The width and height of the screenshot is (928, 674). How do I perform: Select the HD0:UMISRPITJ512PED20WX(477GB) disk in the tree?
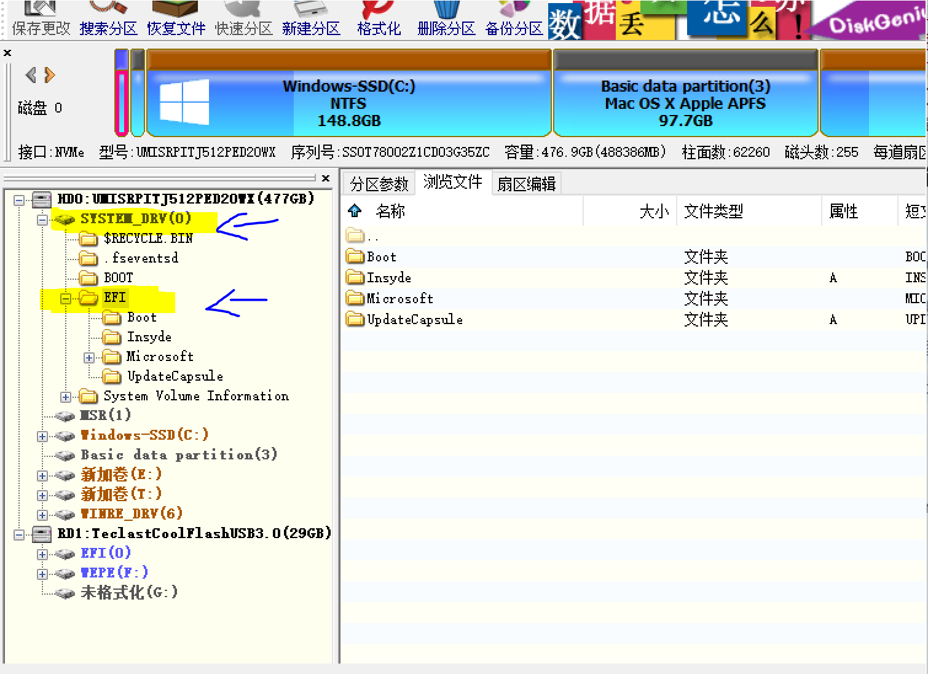(x=186, y=199)
